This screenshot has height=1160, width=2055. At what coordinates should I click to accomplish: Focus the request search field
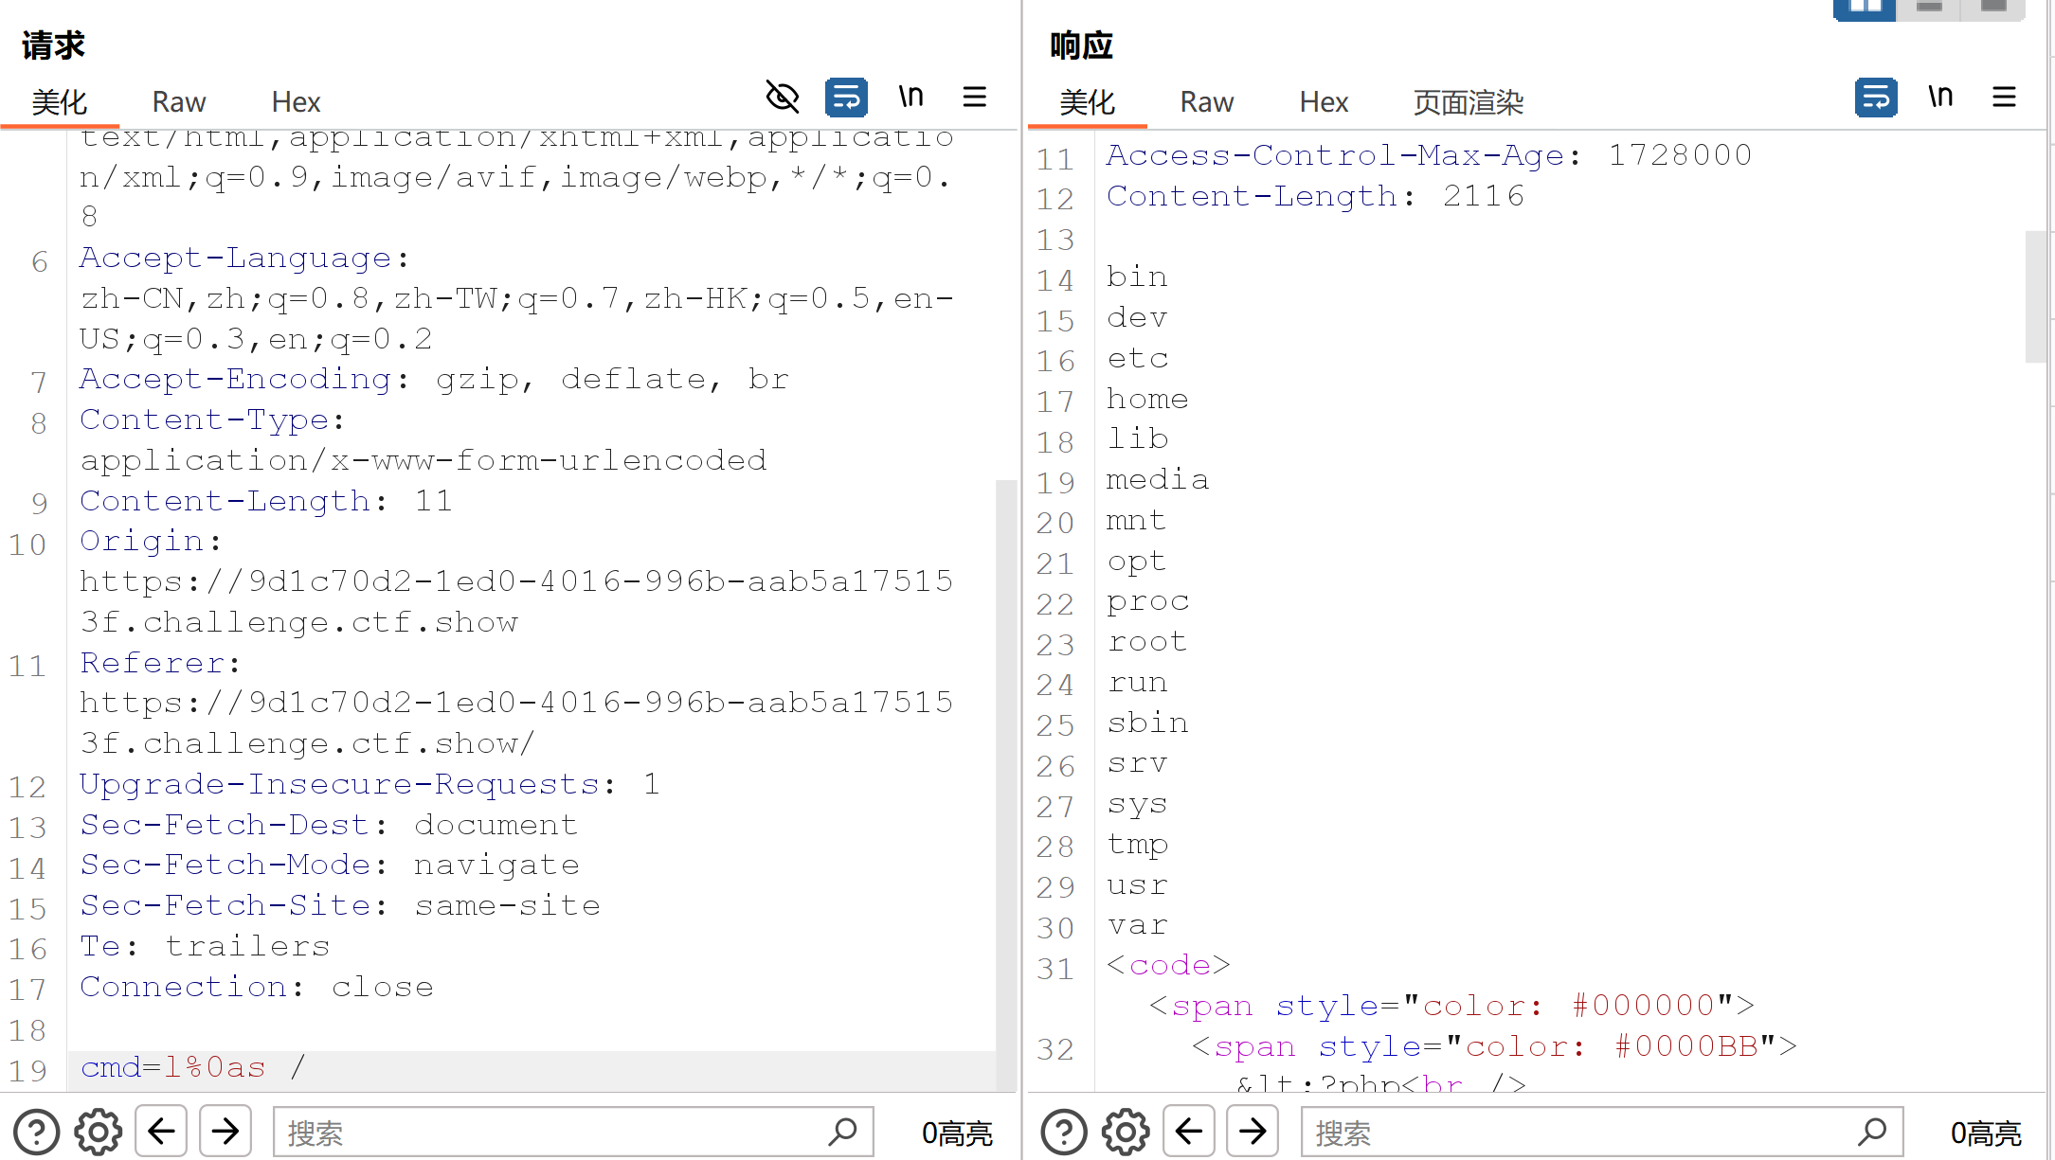573,1132
